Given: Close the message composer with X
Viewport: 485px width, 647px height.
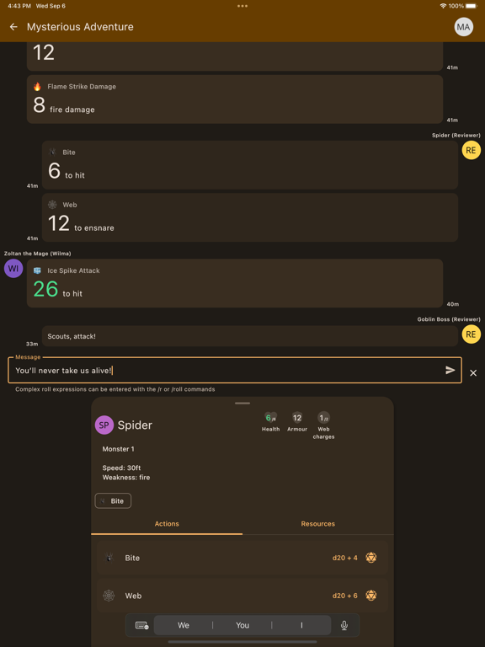Looking at the screenshot, I should pyautogui.click(x=473, y=373).
